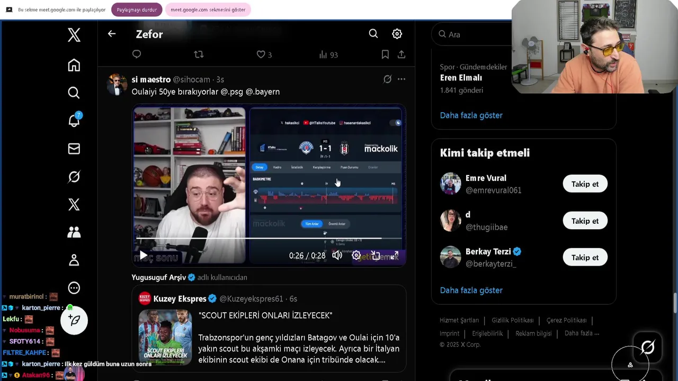Go back from Zefor page

[111, 34]
